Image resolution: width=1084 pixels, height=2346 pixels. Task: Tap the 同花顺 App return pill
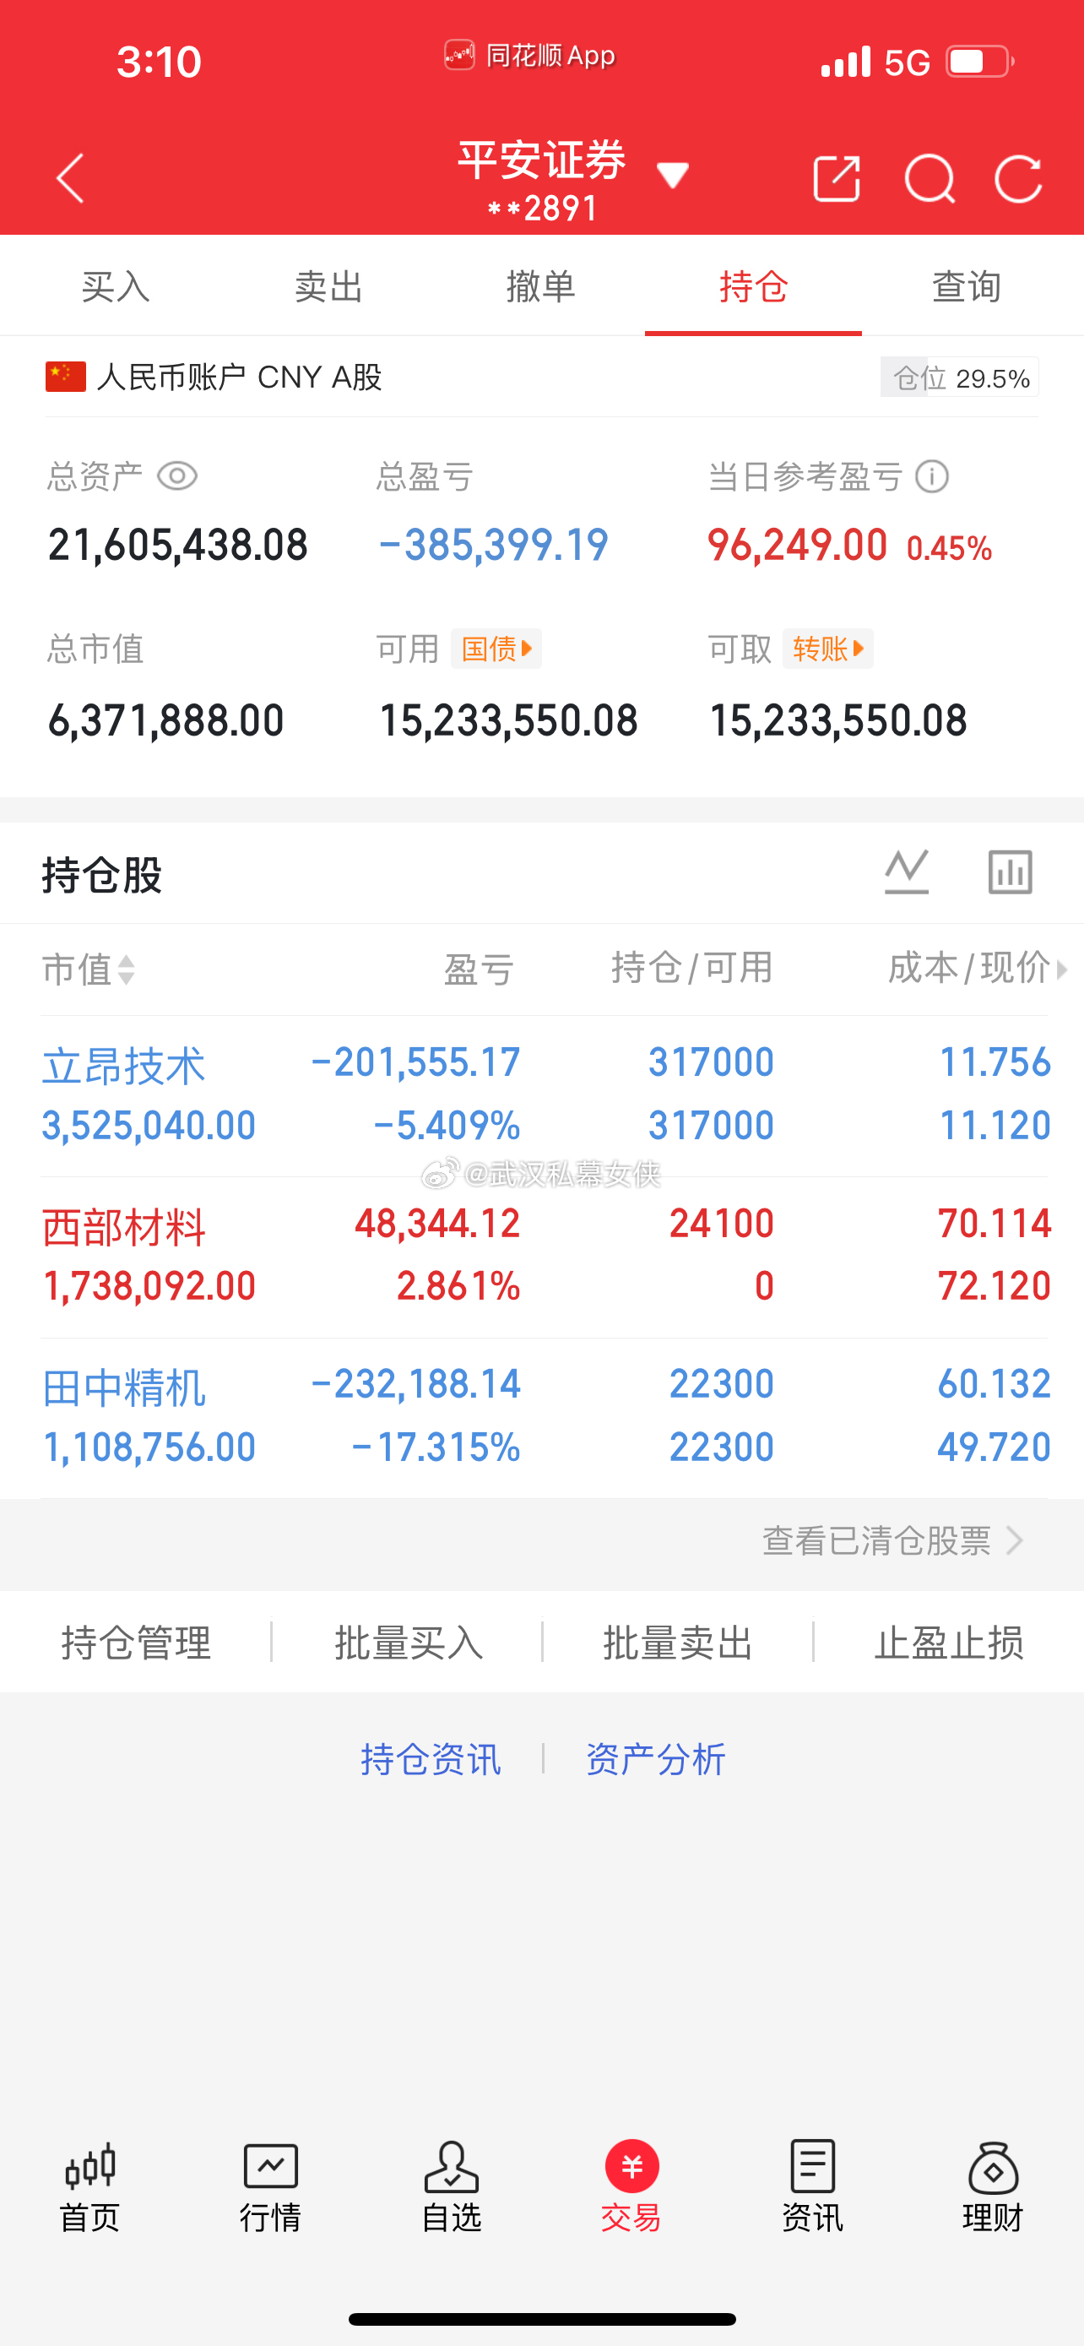click(529, 56)
